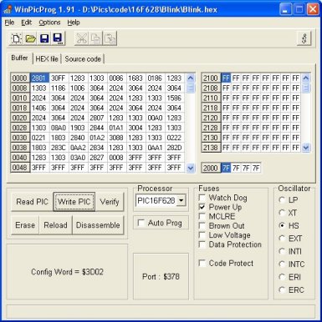Open the Processor PIC16F628 dropdown
The image size is (322, 322).
181,200
